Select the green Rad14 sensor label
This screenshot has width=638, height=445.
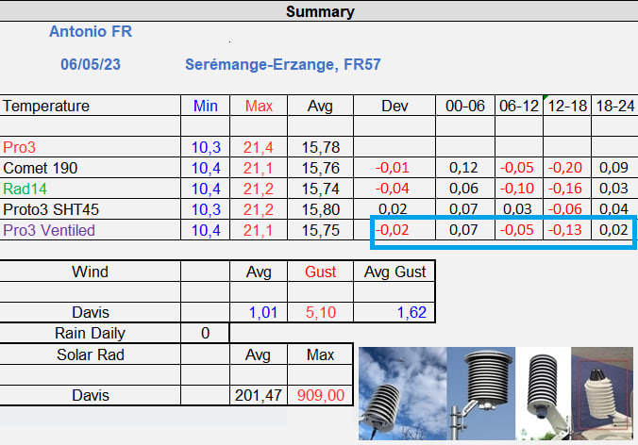(24, 189)
